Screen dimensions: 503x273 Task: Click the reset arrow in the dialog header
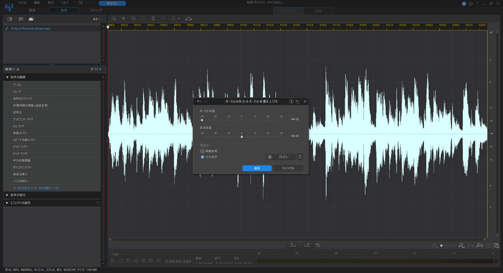298,101
